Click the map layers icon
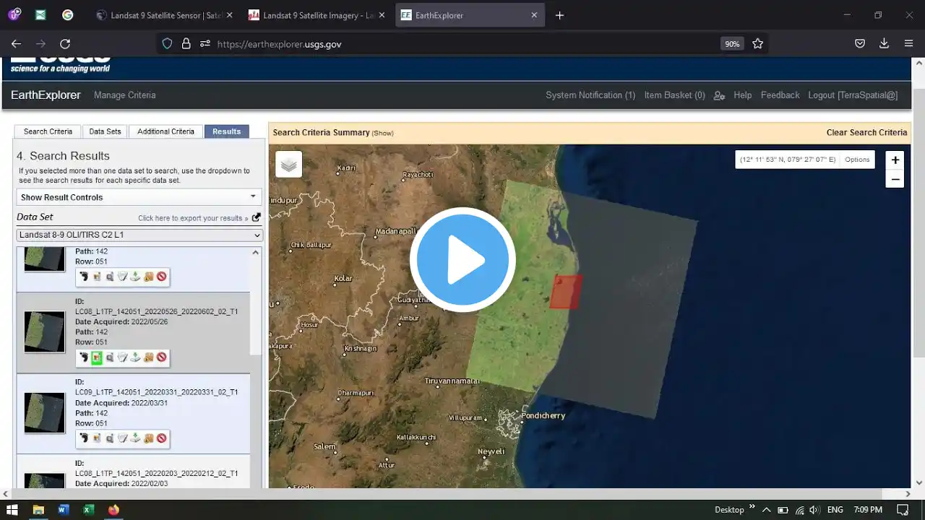Screen dimensions: 925x520 coord(288,165)
